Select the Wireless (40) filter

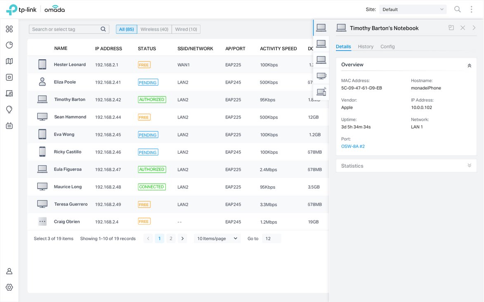[154, 29]
